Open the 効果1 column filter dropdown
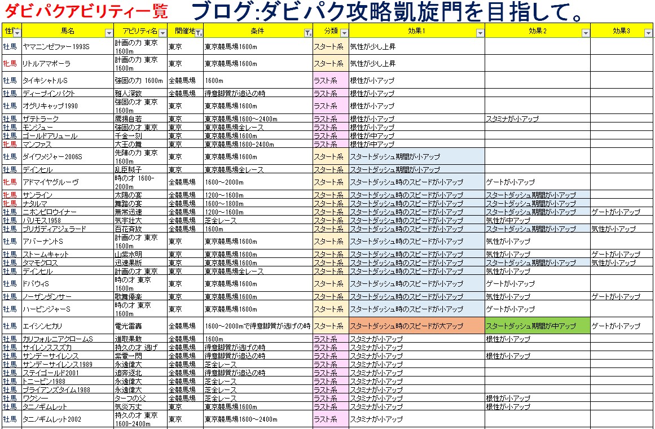 point(480,33)
